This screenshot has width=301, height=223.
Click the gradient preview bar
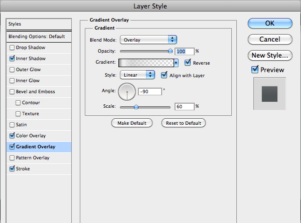point(146,63)
